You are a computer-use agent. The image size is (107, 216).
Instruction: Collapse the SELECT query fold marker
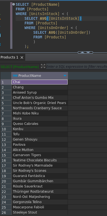(x=13, y=4)
